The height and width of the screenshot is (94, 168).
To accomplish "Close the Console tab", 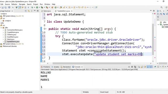I will click(82, 67).
